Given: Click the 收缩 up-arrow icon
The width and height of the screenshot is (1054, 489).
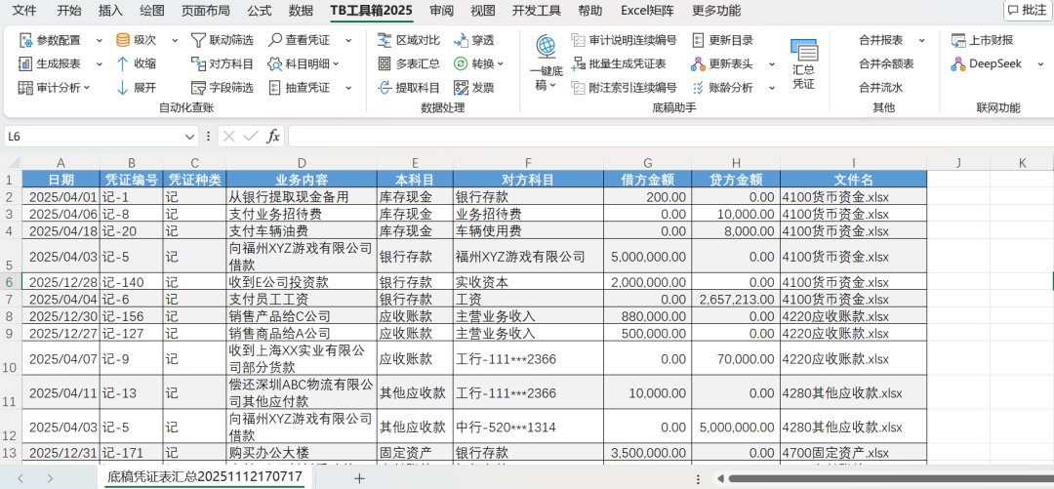Looking at the screenshot, I should pos(123,63).
